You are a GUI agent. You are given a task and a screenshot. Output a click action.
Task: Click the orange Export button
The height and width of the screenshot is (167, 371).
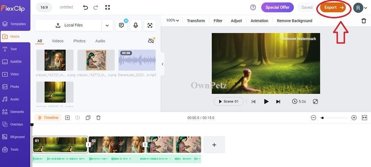[x=333, y=7]
